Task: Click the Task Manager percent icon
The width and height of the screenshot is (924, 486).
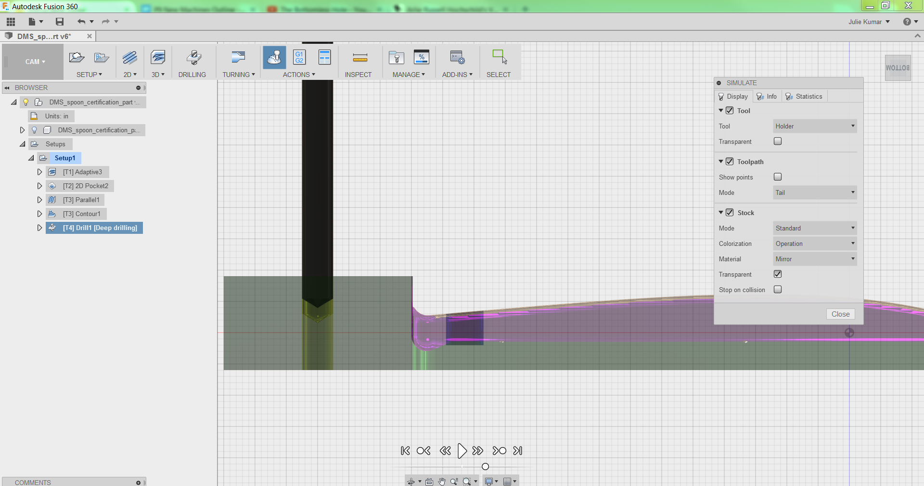Action: pyautogui.click(x=422, y=57)
